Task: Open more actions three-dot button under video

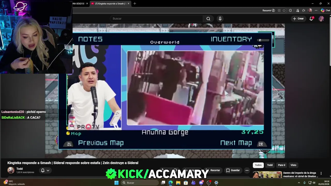Action: (x=247, y=170)
